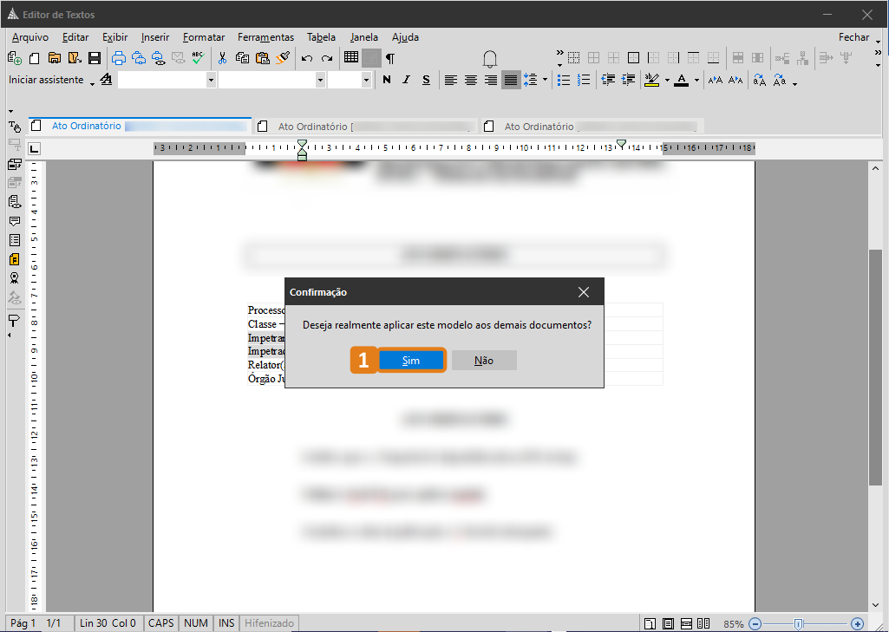Open the Ferramentas menu
This screenshot has width=889, height=632.
265,37
